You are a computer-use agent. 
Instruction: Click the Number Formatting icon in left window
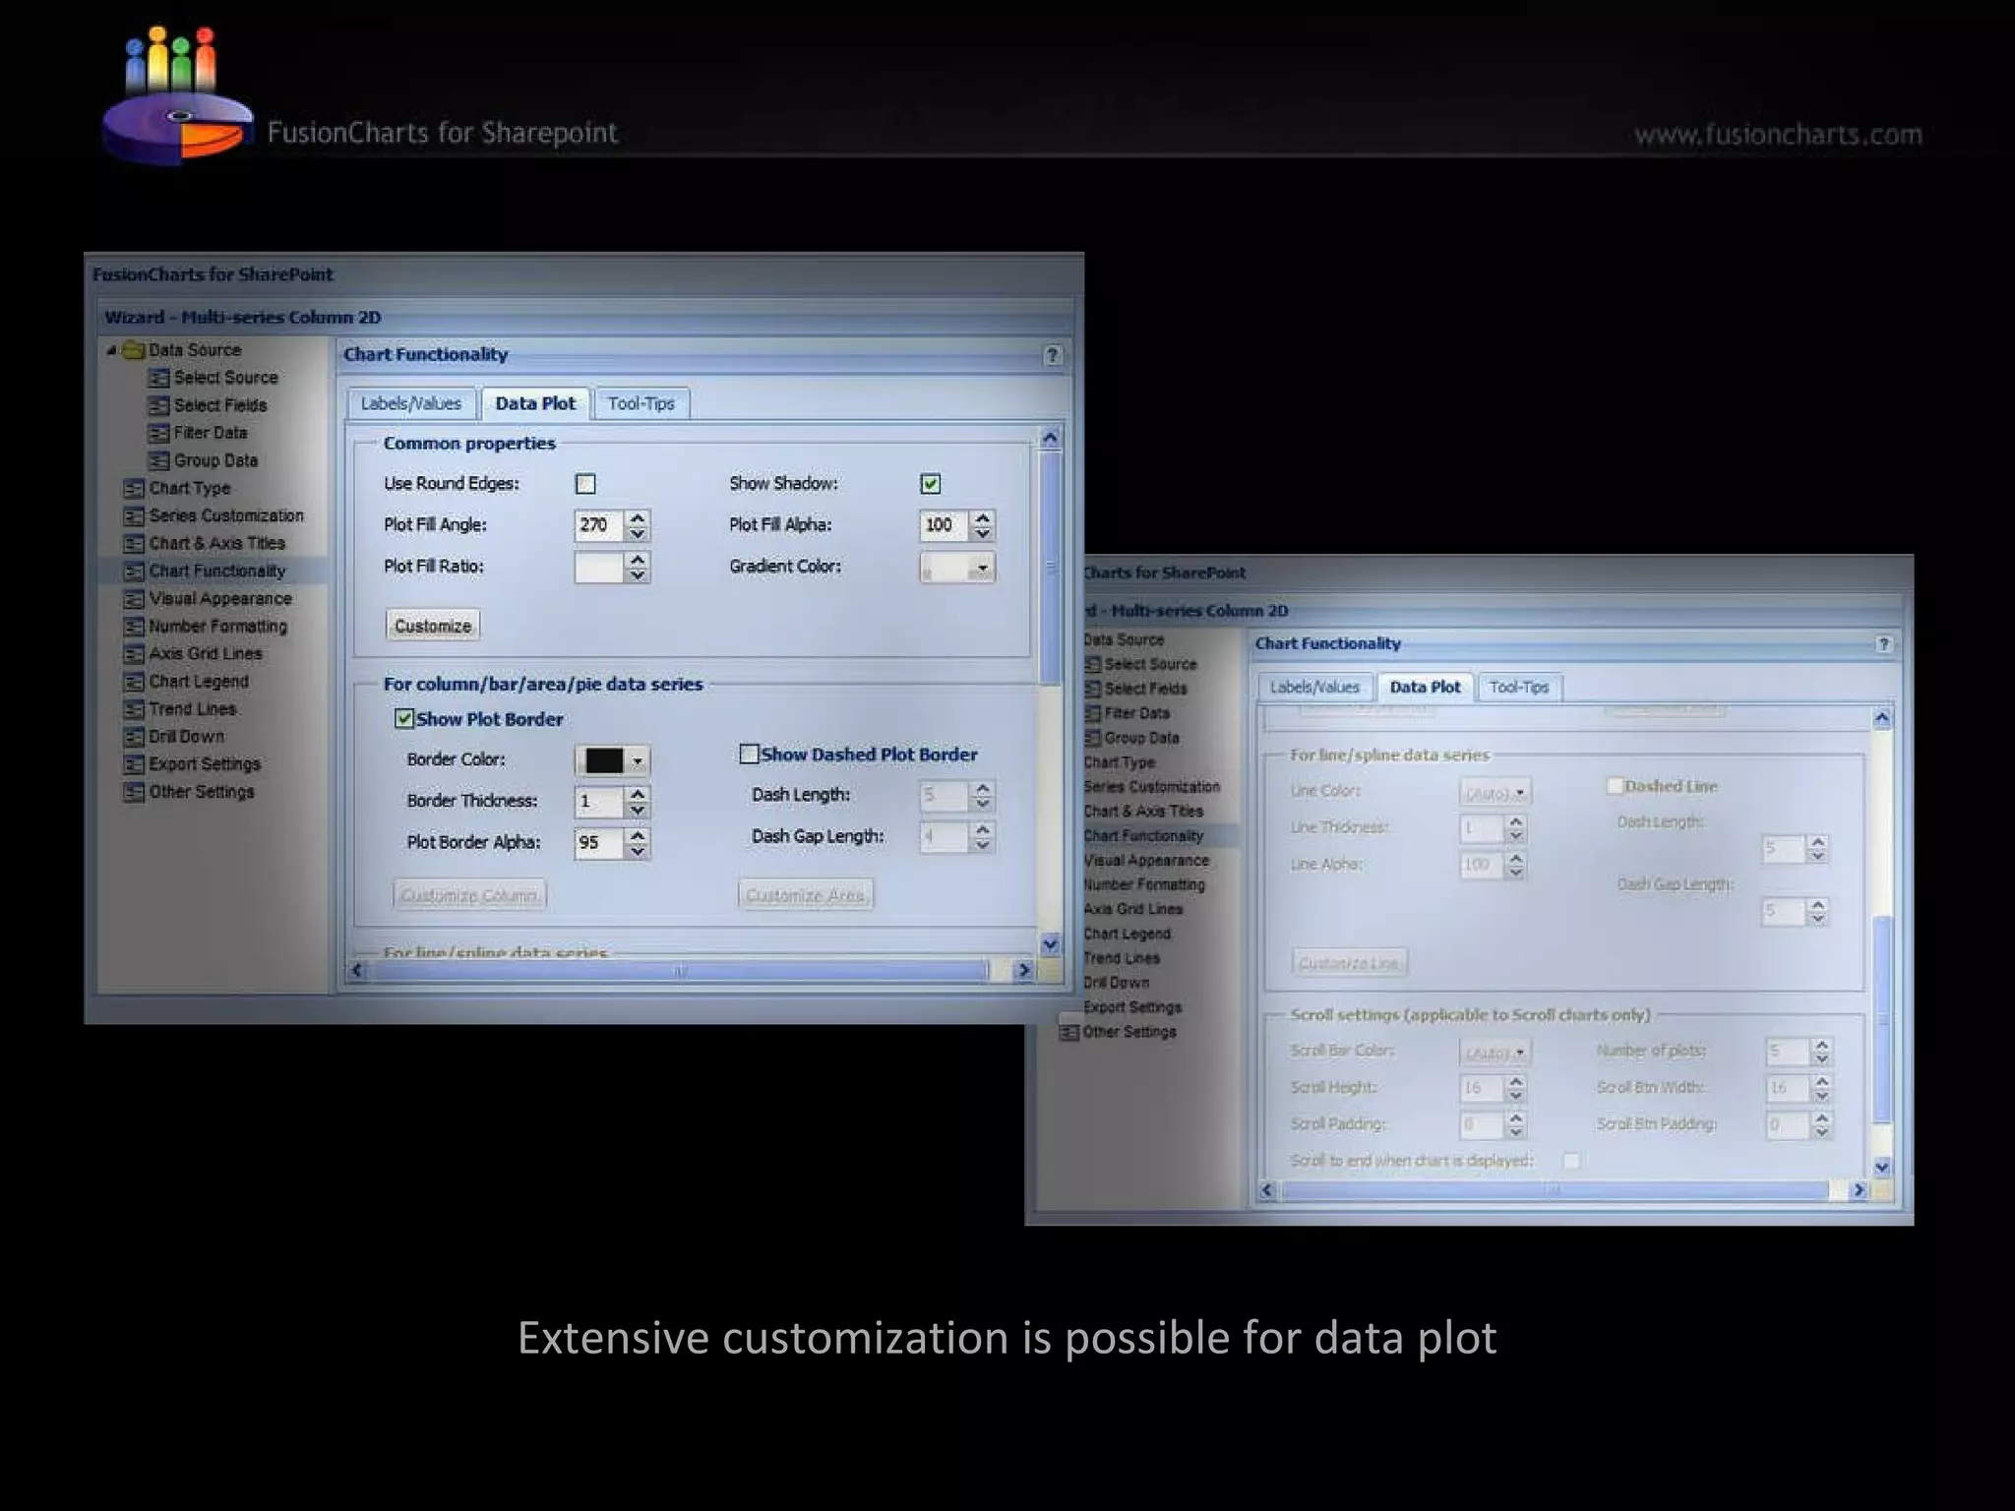click(x=134, y=626)
